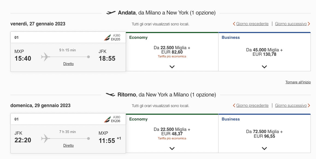Click the Emirates logo beside EK205
Viewport: 316px width, 159px height.
[x=107, y=37]
